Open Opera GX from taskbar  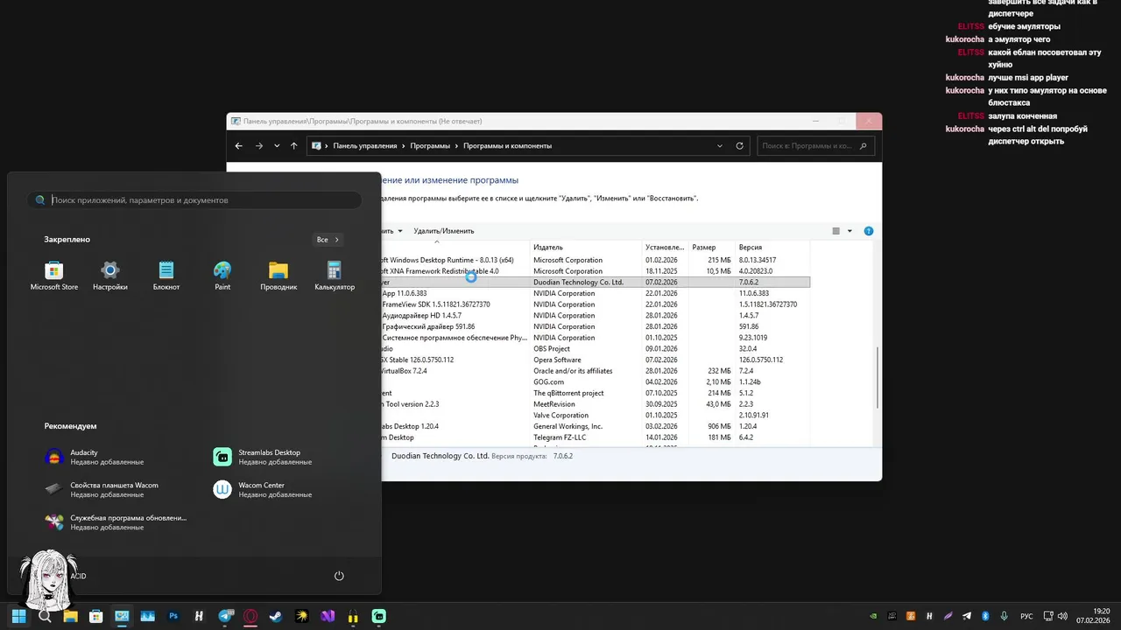click(250, 616)
